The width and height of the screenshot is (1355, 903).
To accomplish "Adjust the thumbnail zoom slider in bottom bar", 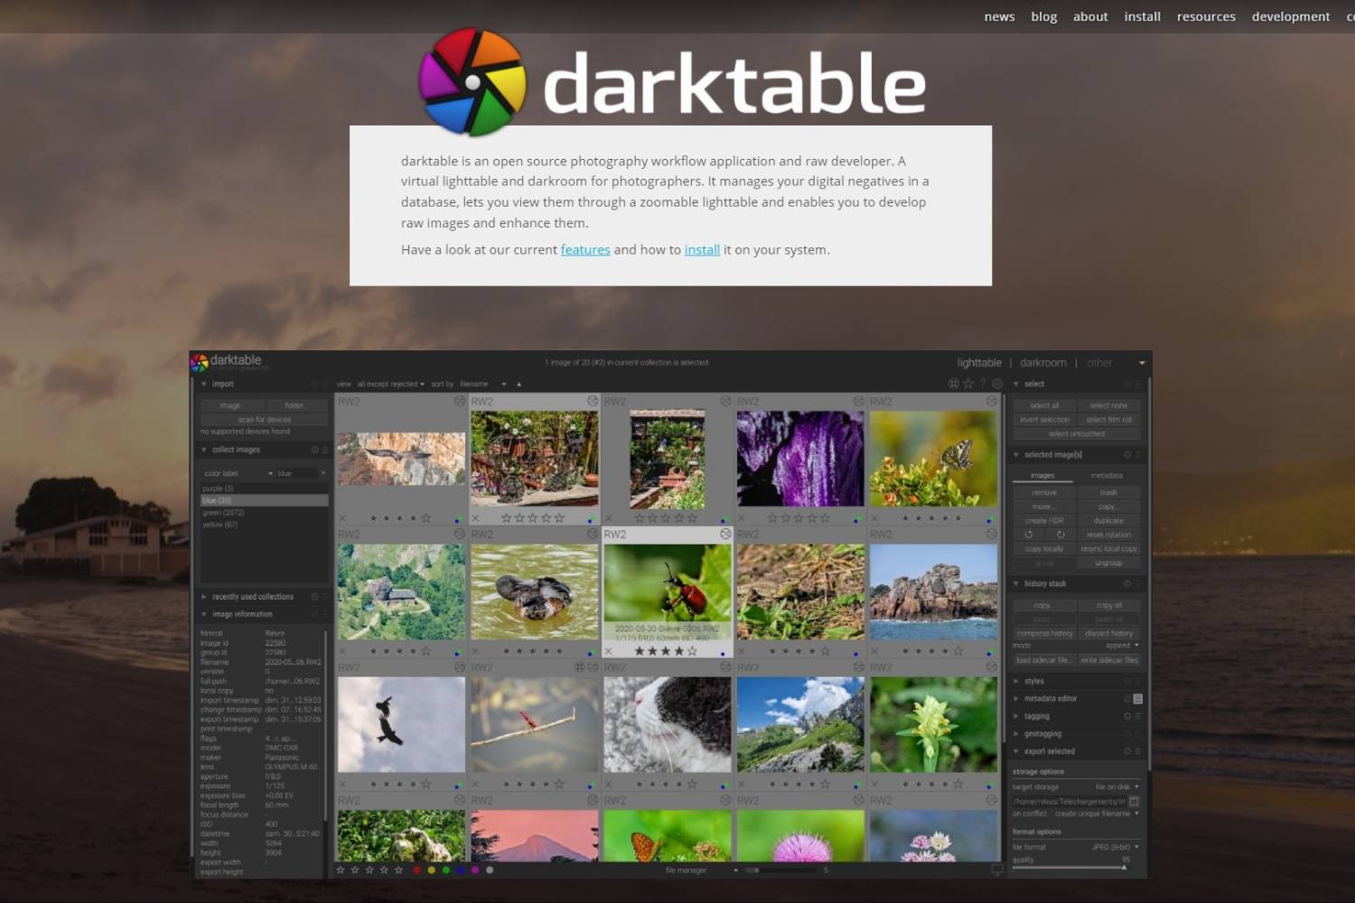I will [x=780, y=870].
